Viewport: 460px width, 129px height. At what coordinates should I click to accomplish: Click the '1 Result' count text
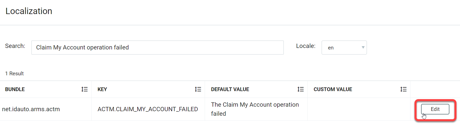14,74
